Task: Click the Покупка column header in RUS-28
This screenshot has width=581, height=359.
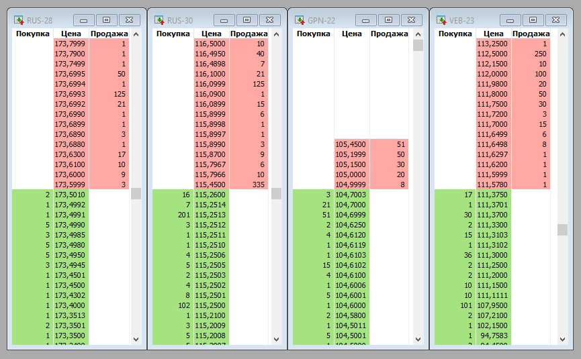Action: 33,34
